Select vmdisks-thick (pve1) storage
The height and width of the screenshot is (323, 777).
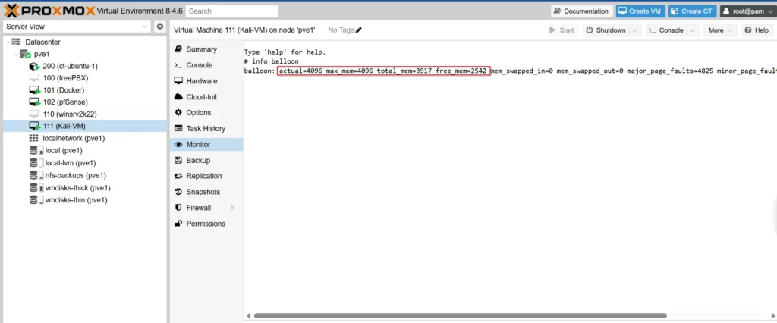pos(78,188)
